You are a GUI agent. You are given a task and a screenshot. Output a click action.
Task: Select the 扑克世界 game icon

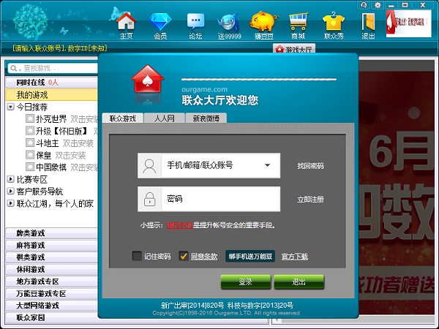point(30,118)
